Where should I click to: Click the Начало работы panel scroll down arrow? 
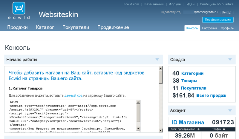[160, 130]
